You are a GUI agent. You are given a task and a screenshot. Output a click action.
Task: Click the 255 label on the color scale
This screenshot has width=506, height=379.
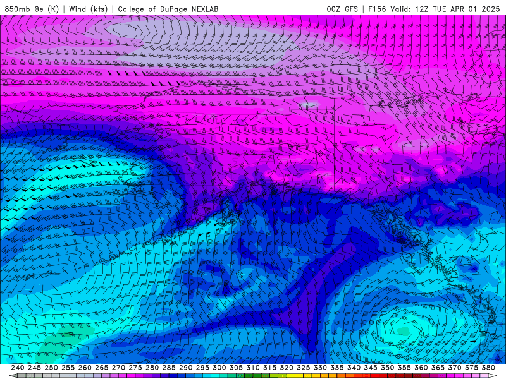[x=68, y=368]
